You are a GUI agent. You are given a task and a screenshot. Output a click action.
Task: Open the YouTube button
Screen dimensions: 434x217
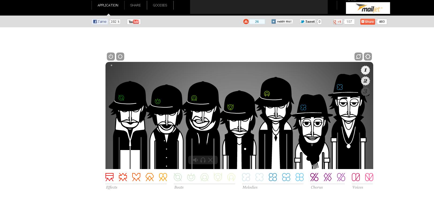coord(134,22)
